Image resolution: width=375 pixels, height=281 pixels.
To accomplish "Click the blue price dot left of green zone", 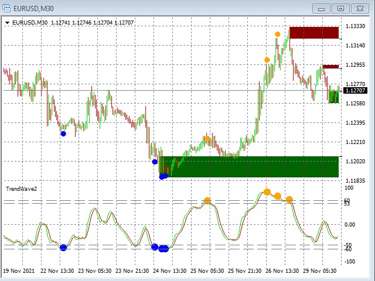I will tap(155, 162).
